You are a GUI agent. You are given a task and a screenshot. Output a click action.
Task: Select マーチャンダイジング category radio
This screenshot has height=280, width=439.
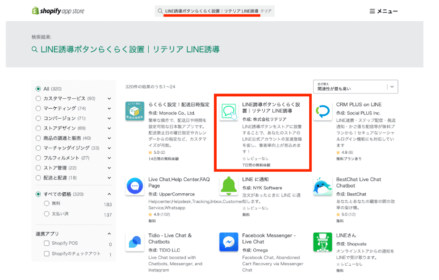point(38,148)
